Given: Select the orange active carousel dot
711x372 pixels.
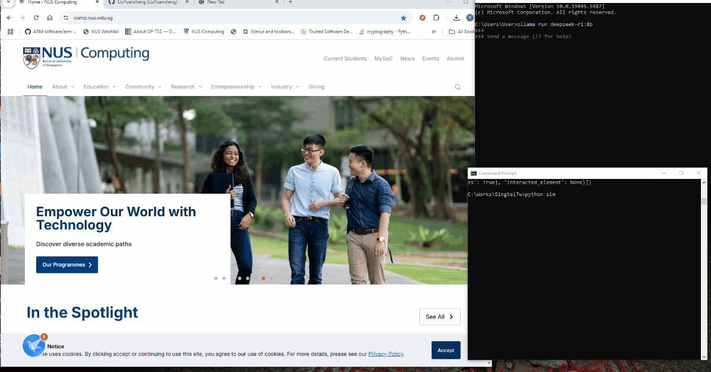Looking at the screenshot, I should point(263,278).
